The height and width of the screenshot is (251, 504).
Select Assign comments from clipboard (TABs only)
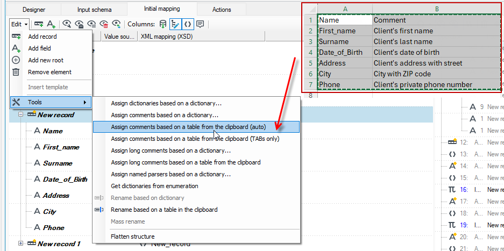pyautogui.click(x=196, y=139)
